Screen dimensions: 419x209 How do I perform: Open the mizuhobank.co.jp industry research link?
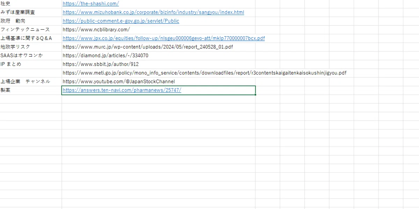click(153, 12)
